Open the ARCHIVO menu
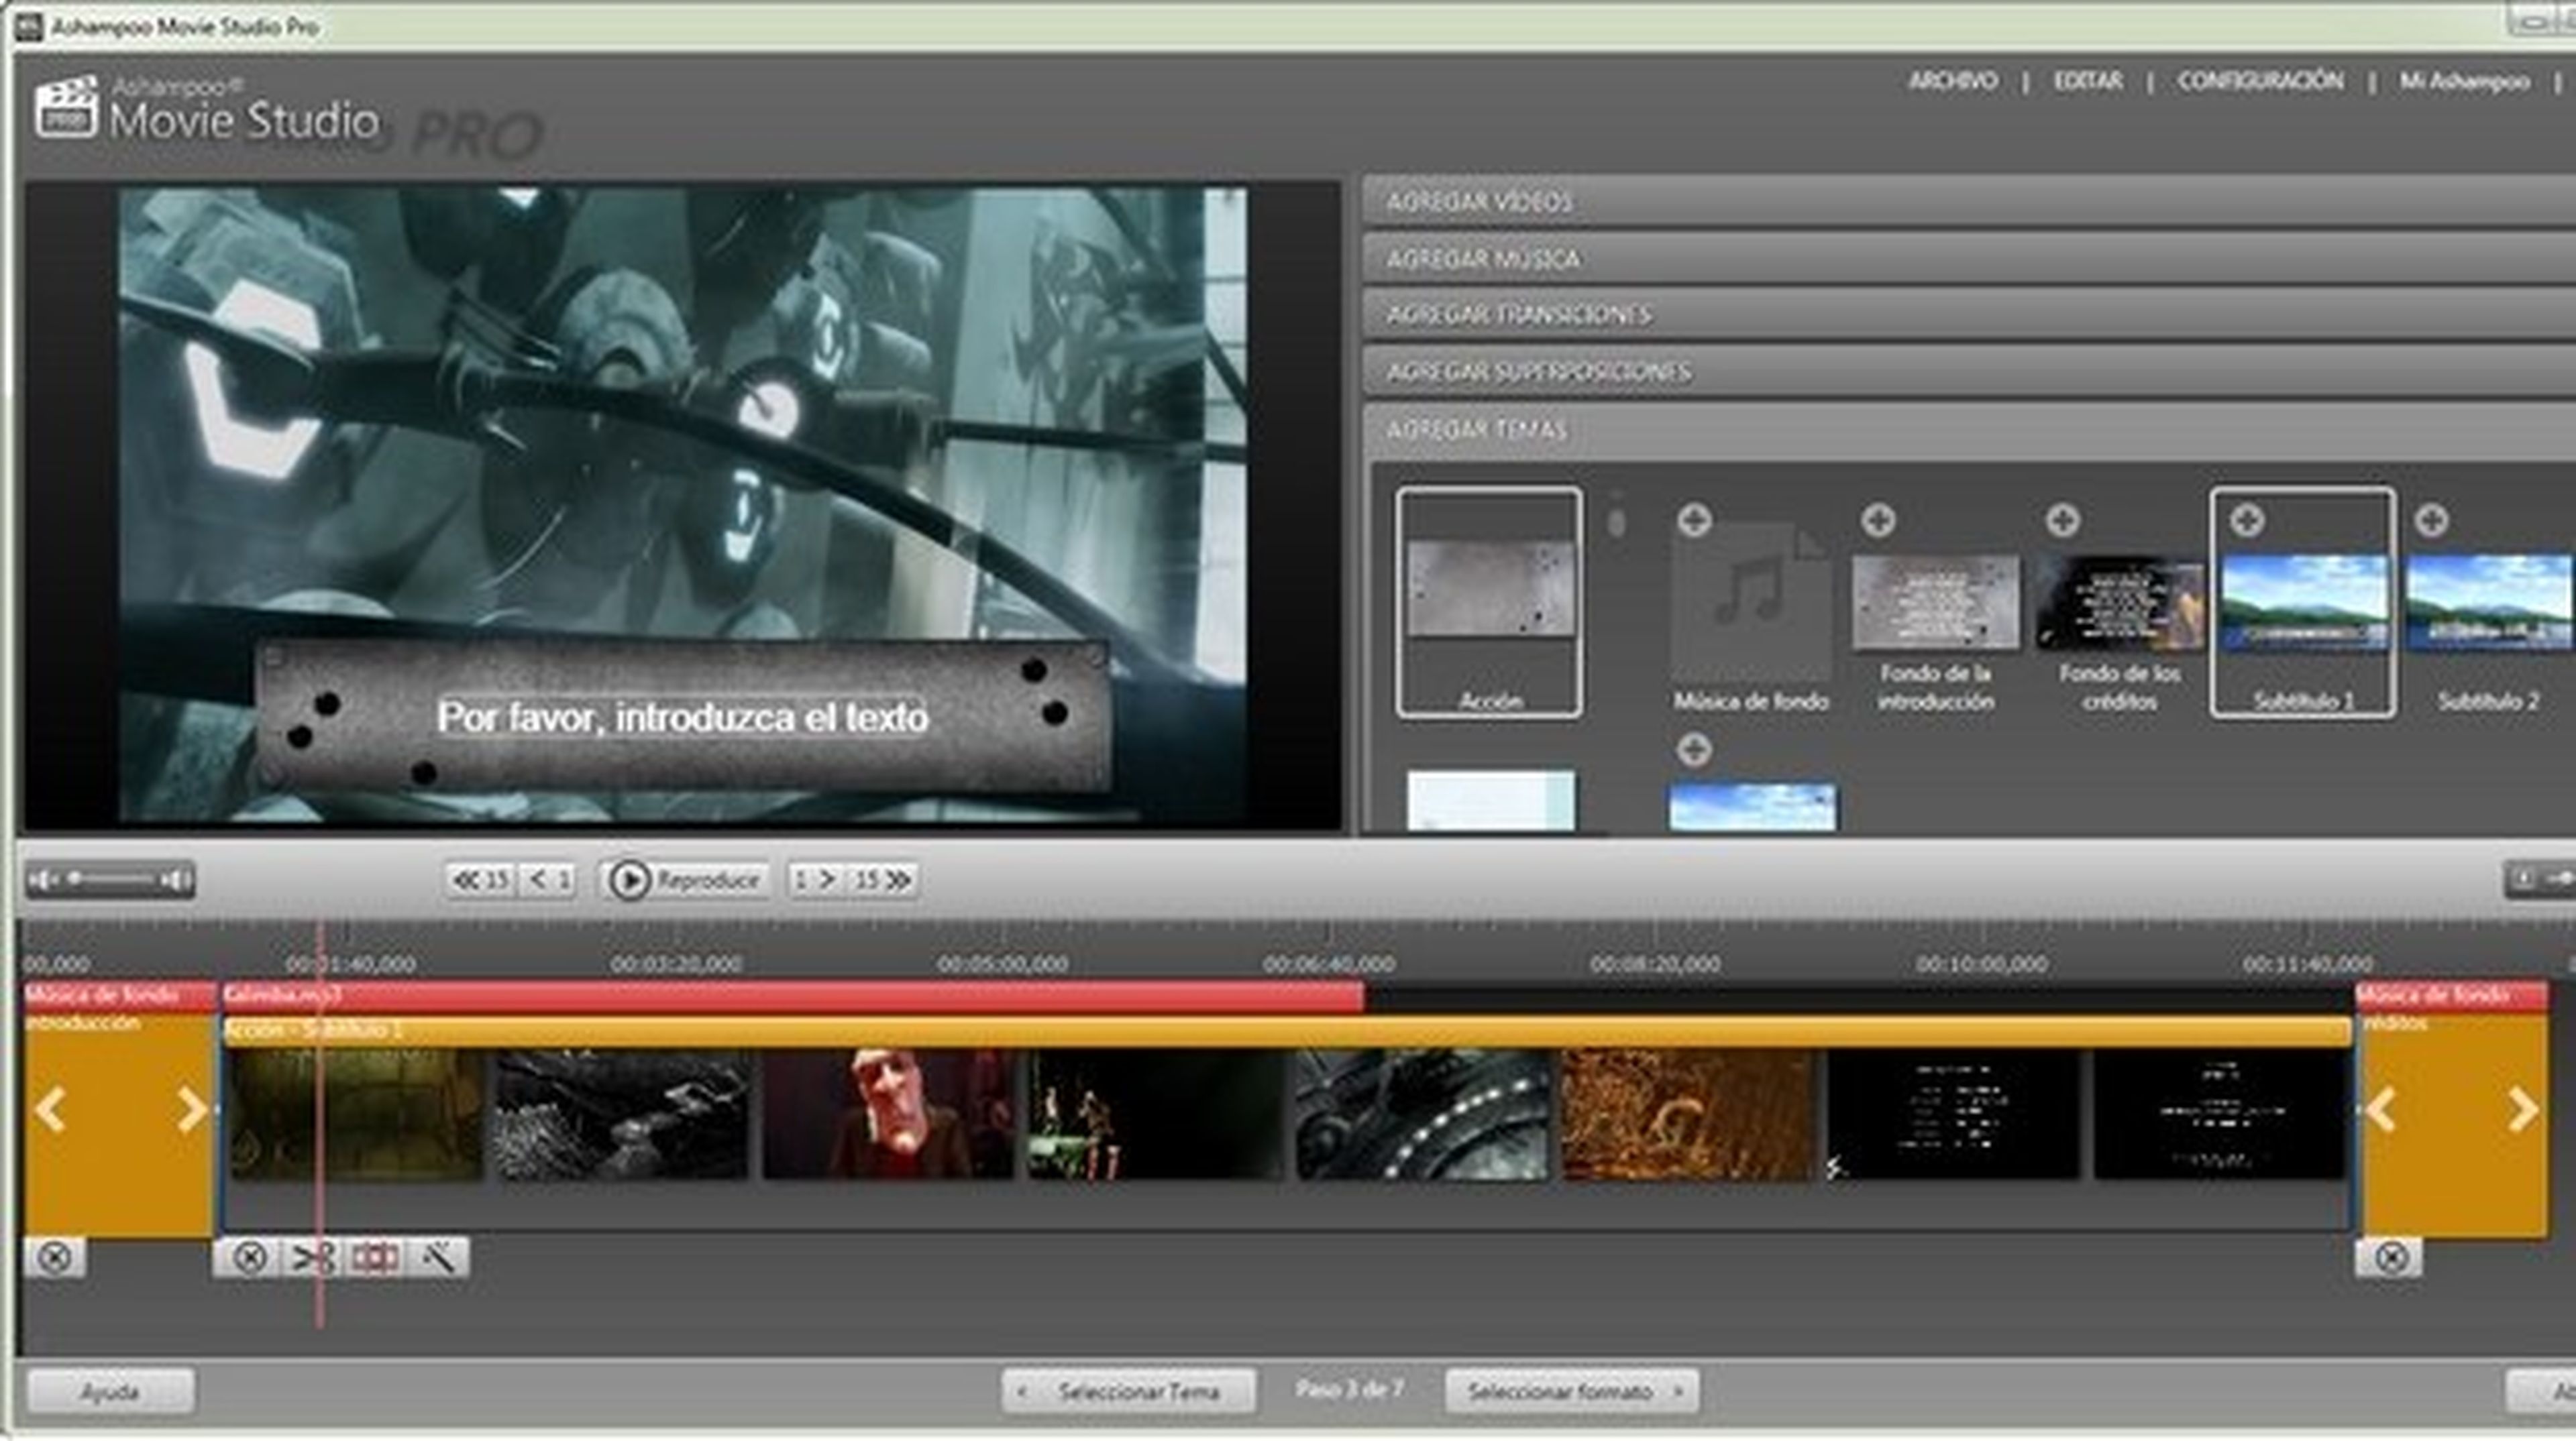 coord(1953,81)
